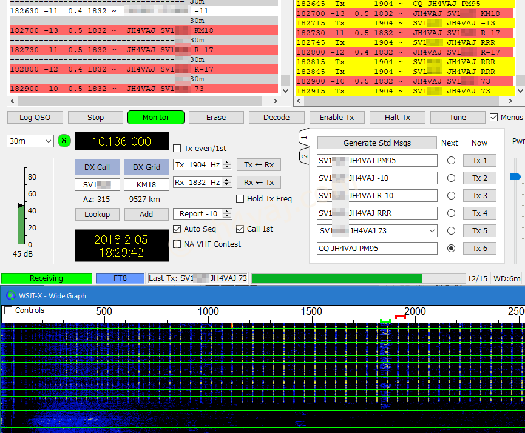Adjust the Report -10 spinner
This screenshot has width=525, height=433.
[228, 214]
